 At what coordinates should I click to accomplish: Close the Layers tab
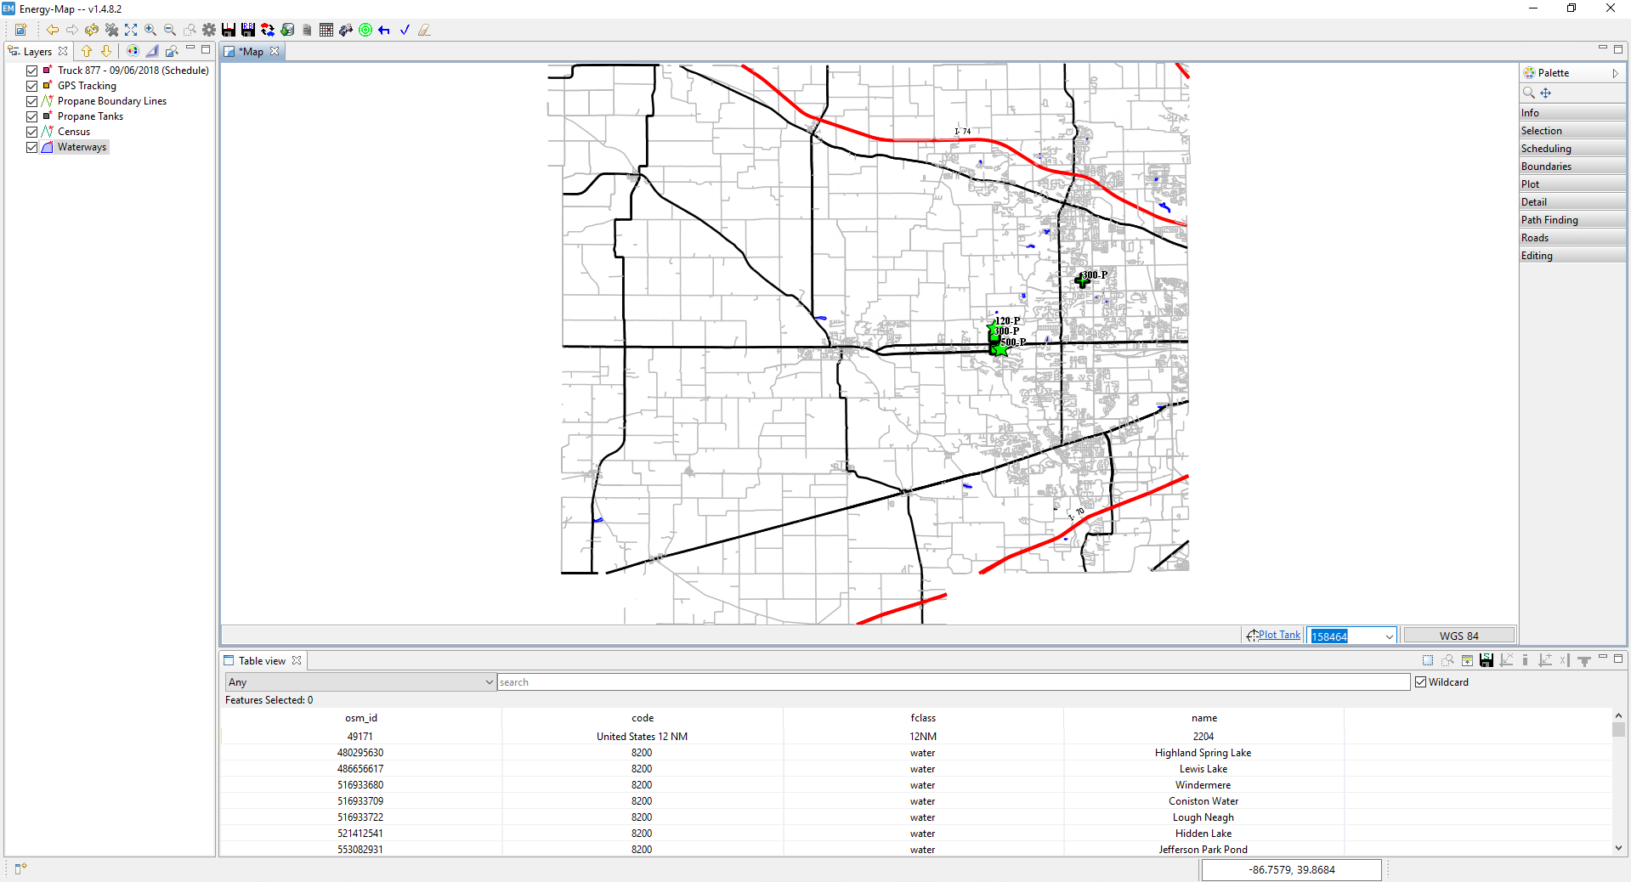(x=63, y=51)
